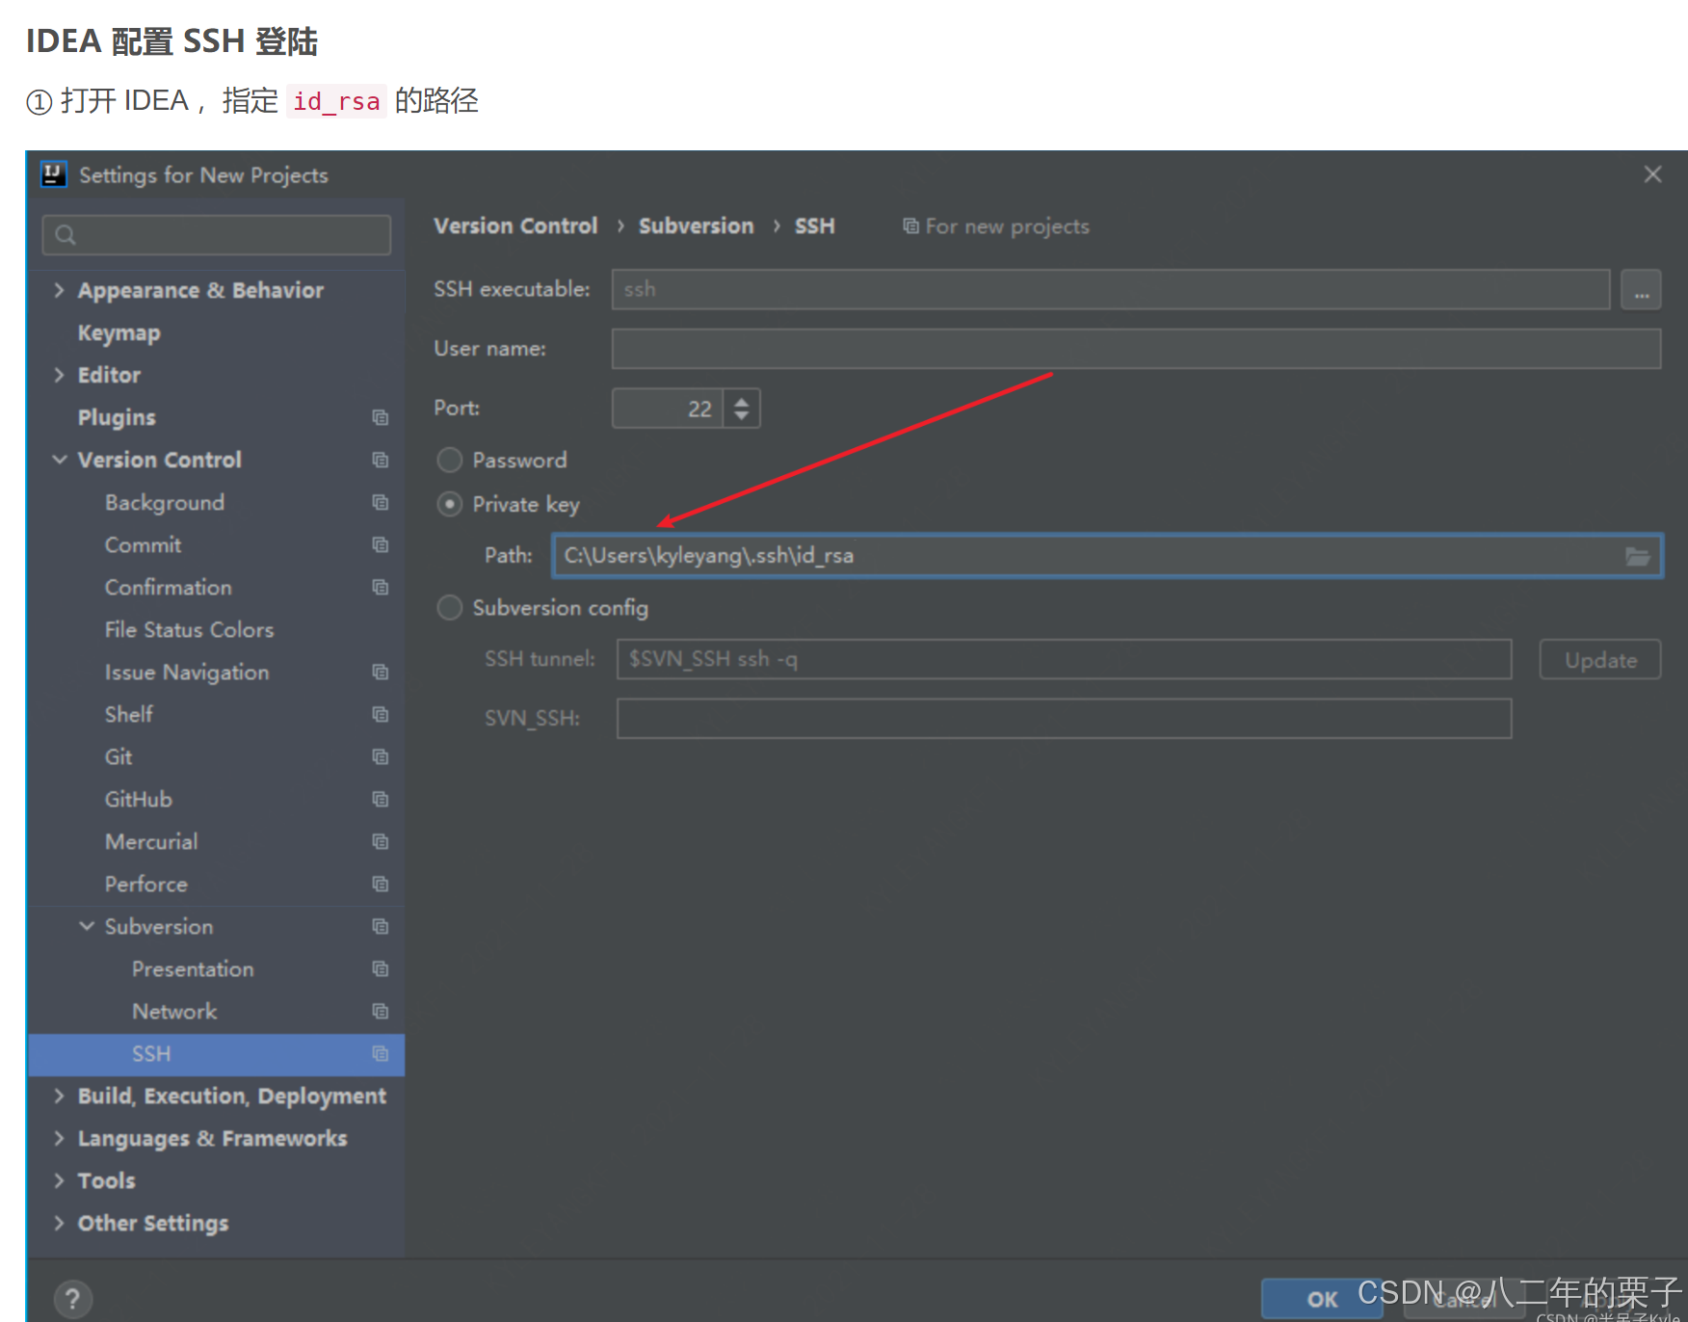
Task: Click the SVN_SSH text field
Action: tap(1064, 719)
